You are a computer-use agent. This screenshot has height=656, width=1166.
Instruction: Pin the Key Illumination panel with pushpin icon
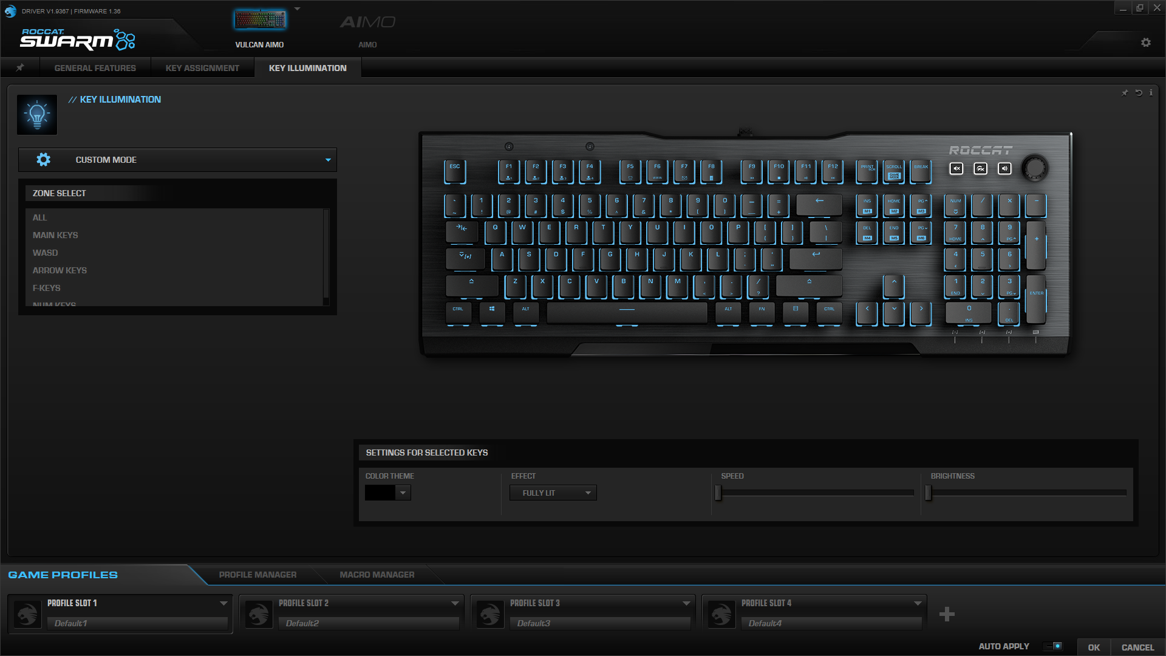(x=1125, y=93)
